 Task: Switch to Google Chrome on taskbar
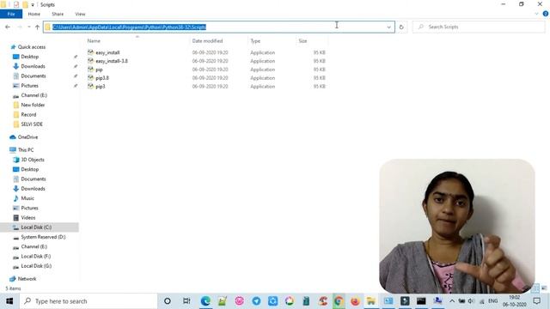(339, 301)
